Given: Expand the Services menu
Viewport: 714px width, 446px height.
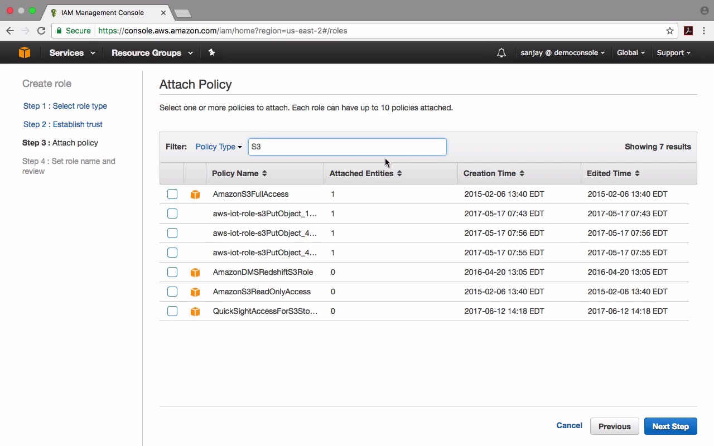Looking at the screenshot, I should coord(72,53).
